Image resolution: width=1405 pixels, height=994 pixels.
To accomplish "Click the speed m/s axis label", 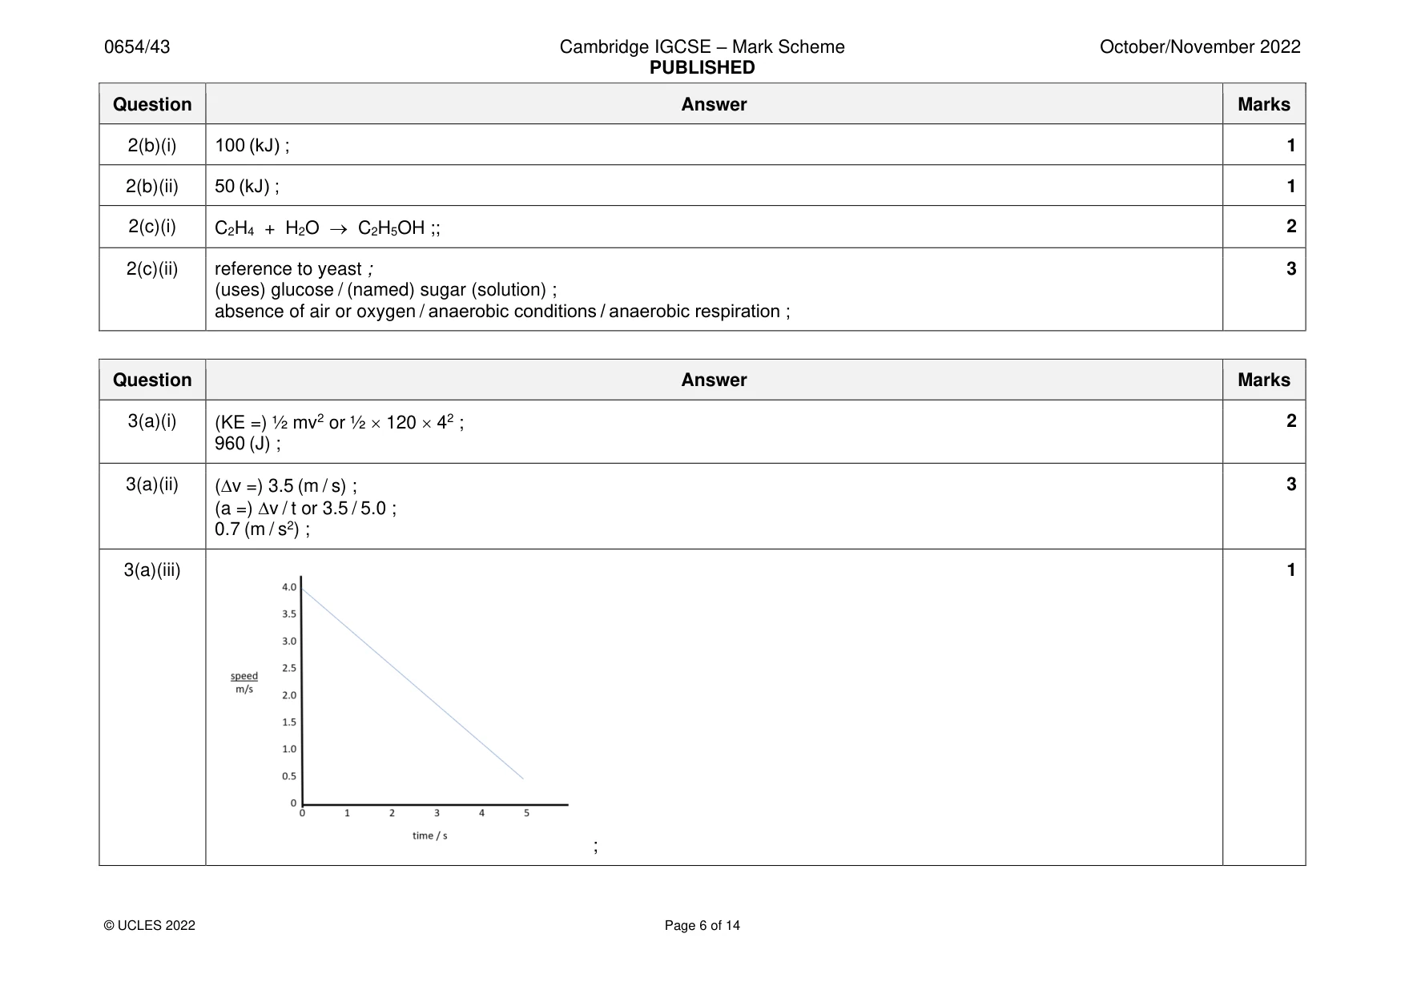I will [x=244, y=682].
